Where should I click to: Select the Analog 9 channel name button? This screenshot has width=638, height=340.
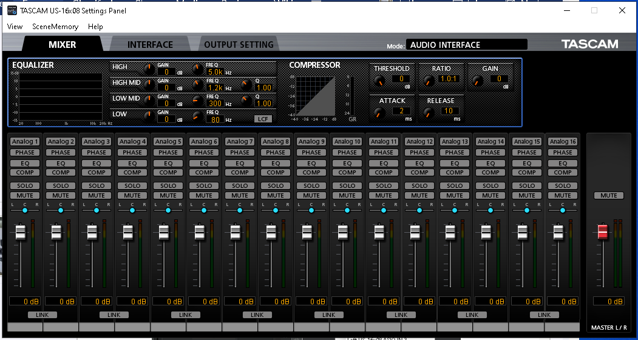pos(311,141)
